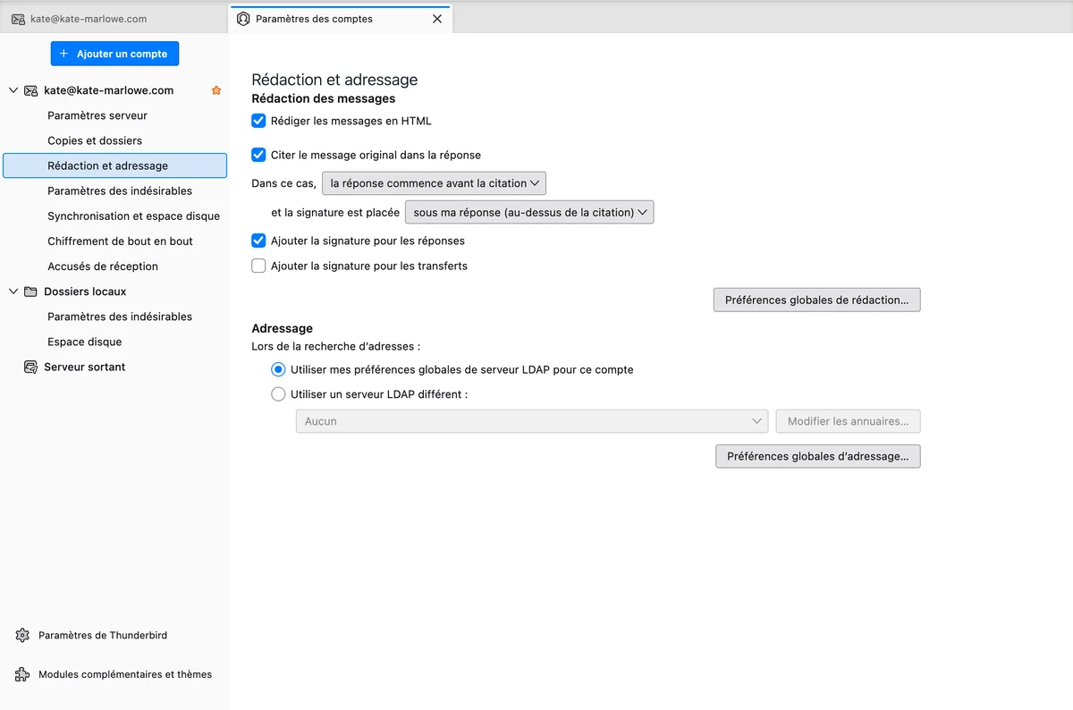Open Paramètres de Thunderbird link
1073x710 pixels.
point(103,635)
